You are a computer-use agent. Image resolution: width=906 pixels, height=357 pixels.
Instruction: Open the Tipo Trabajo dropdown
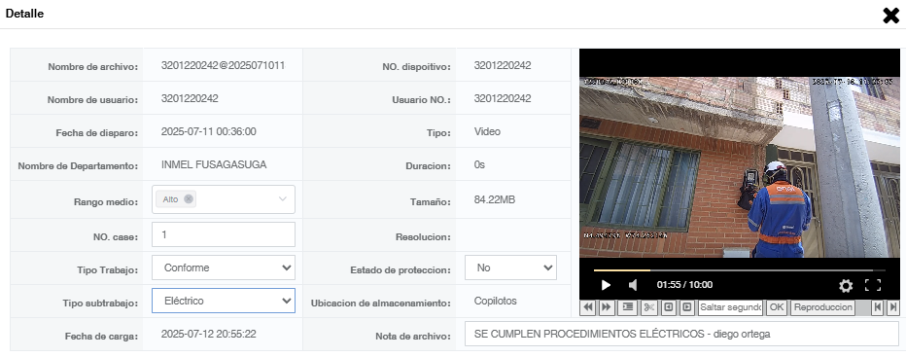pos(224,268)
